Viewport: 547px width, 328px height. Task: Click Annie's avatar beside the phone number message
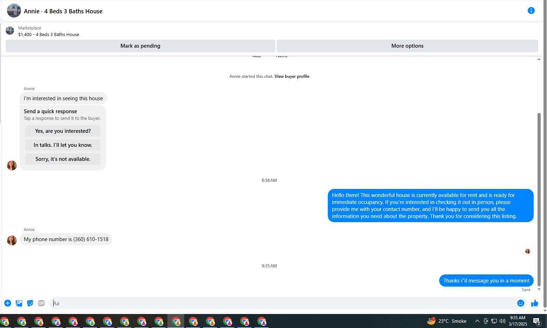point(12,240)
